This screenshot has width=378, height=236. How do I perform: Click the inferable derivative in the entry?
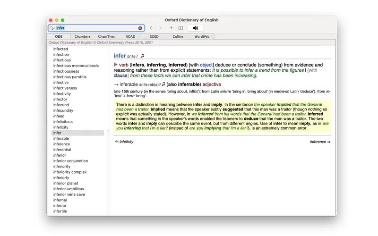coord(129,84)
